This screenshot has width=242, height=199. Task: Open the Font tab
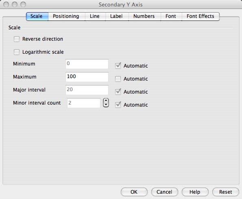(x=171, y=16)
